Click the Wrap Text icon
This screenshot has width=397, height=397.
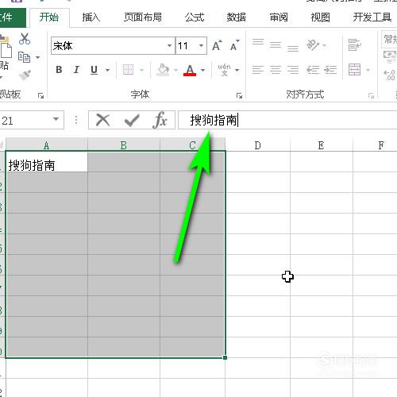click(354, 45)
